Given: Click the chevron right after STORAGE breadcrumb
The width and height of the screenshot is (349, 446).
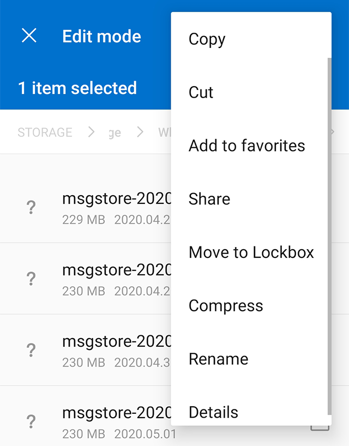Looking at the screenshot, I should coord(91,132).
